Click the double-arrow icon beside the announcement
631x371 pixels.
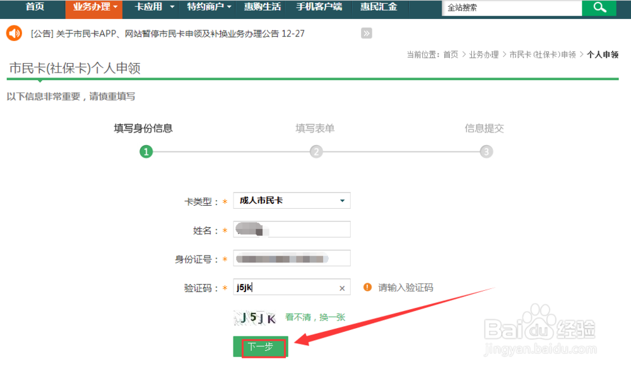point(366,33)
